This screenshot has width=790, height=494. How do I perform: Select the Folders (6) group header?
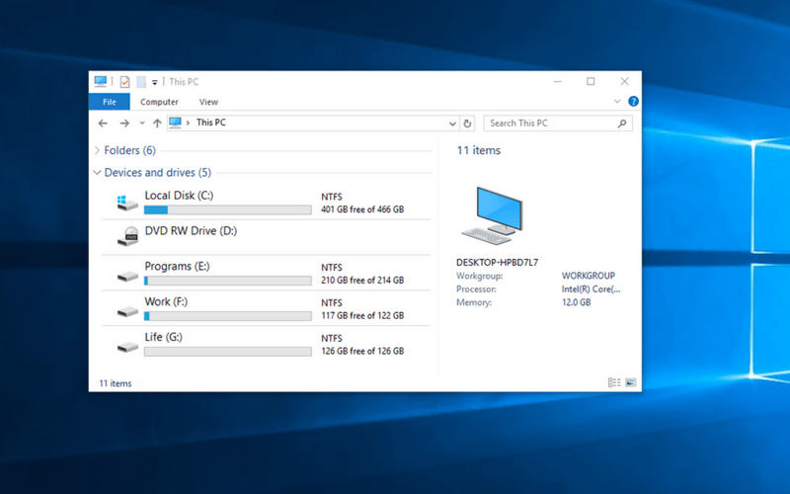click(129, 150)
